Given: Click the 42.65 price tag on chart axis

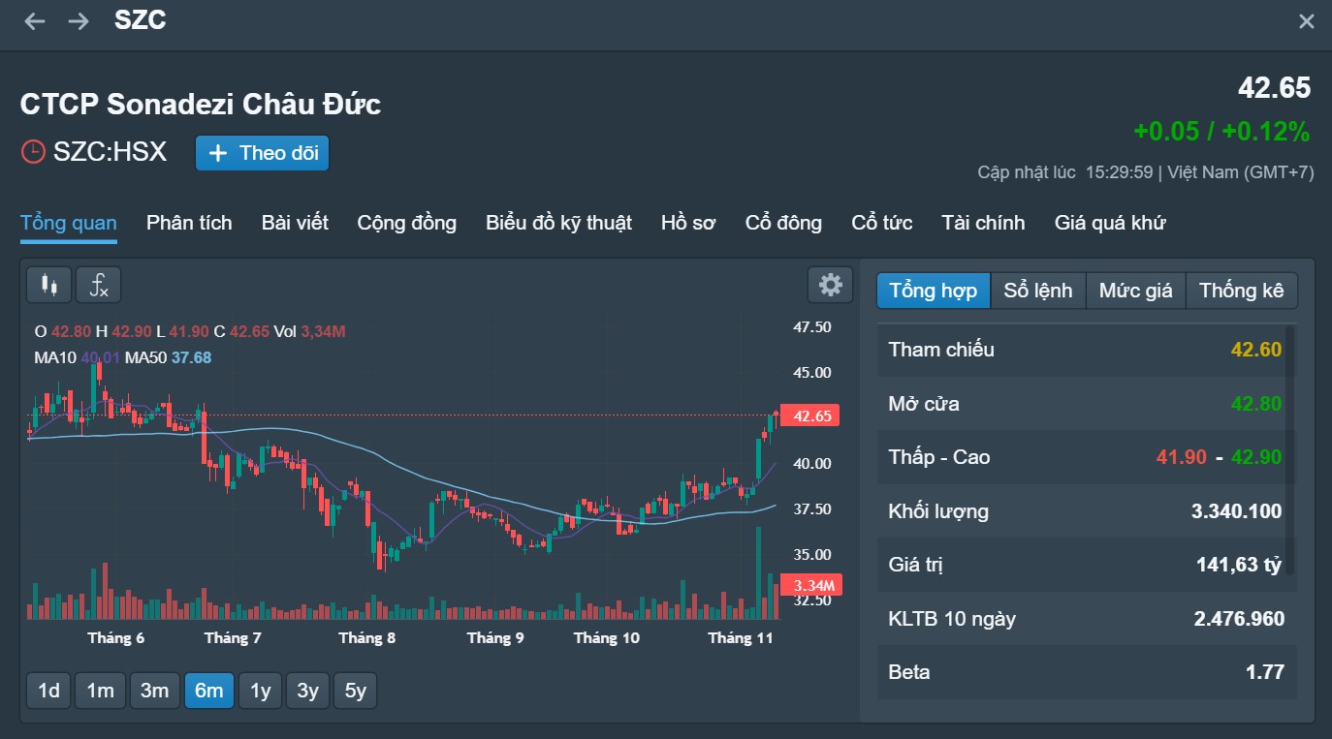Looking at the screenshot, I should [x=810, y=416].
